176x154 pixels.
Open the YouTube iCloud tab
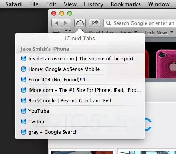point(80,111)
